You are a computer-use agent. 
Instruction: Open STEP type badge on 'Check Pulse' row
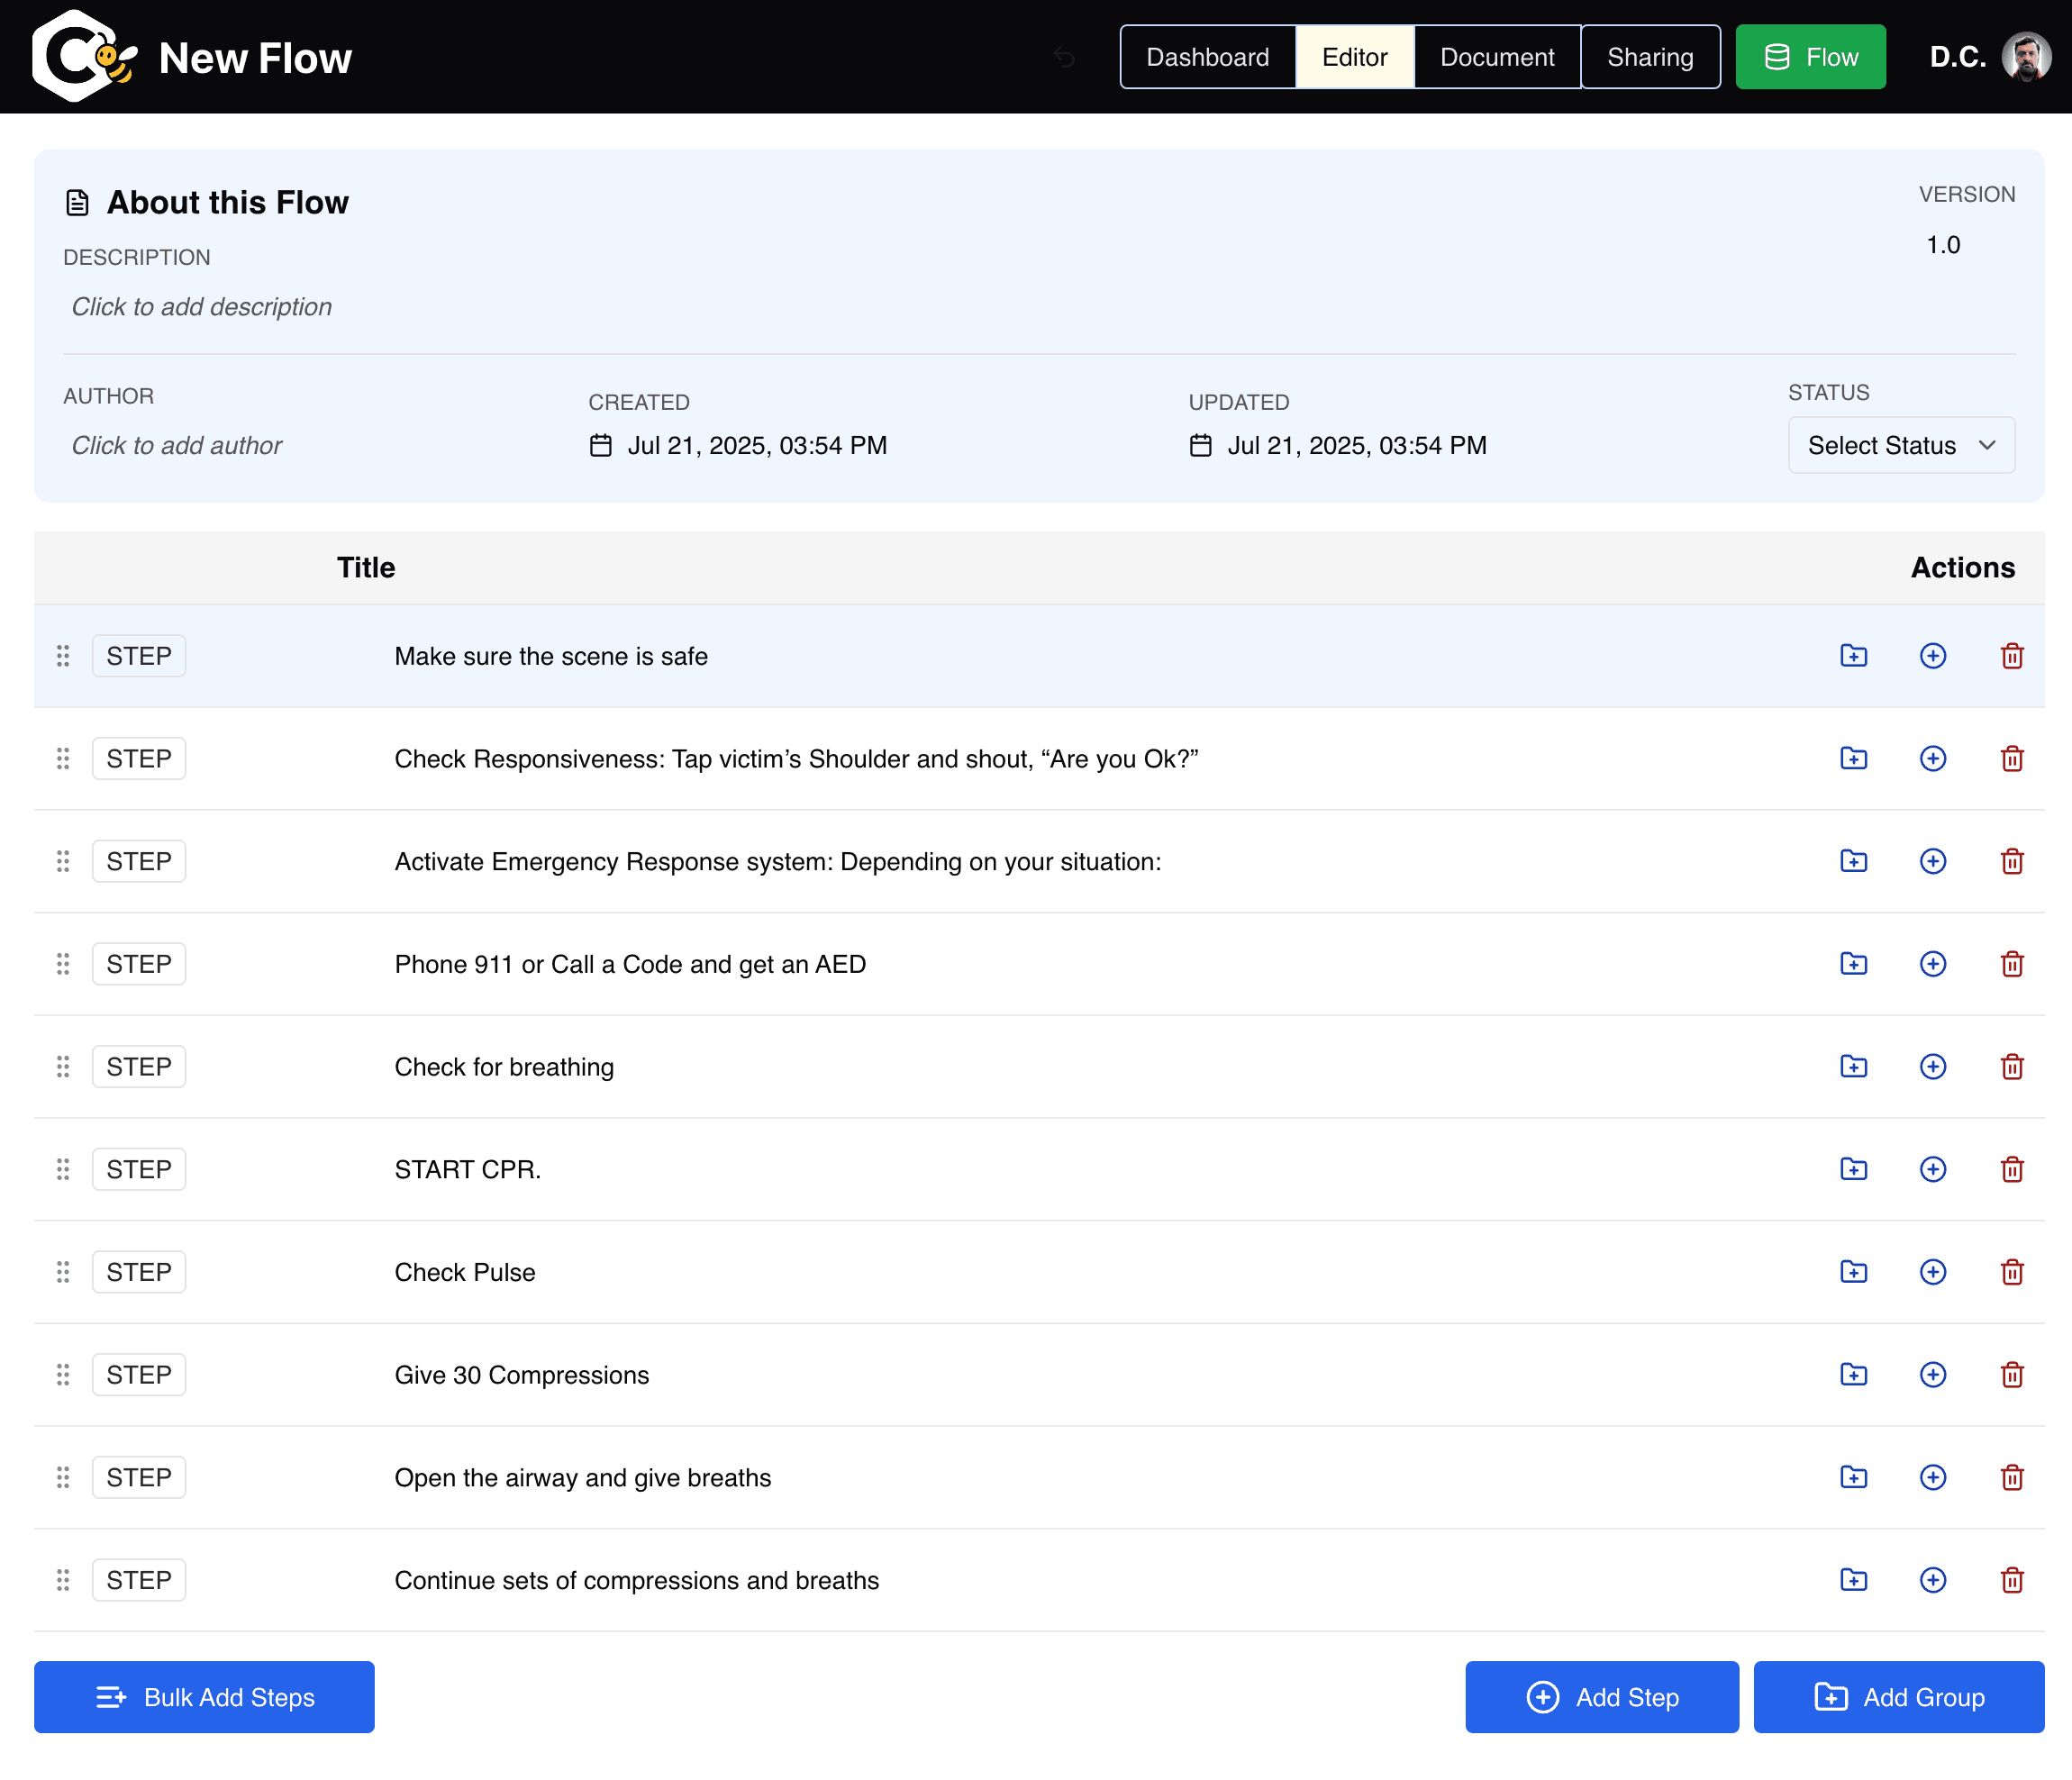139,1272
